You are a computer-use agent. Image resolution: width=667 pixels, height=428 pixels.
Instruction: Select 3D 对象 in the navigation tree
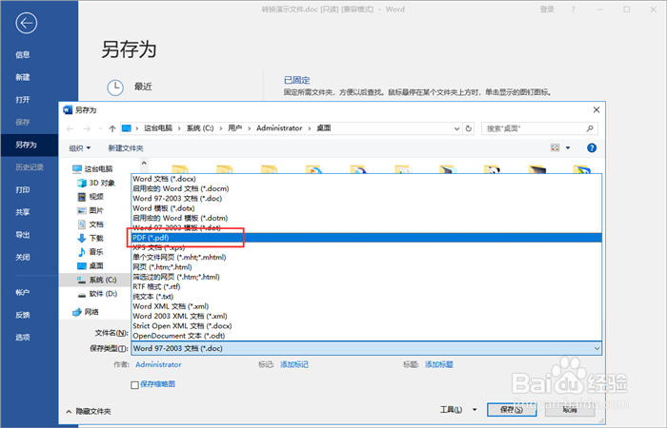[x=96, y=183]
